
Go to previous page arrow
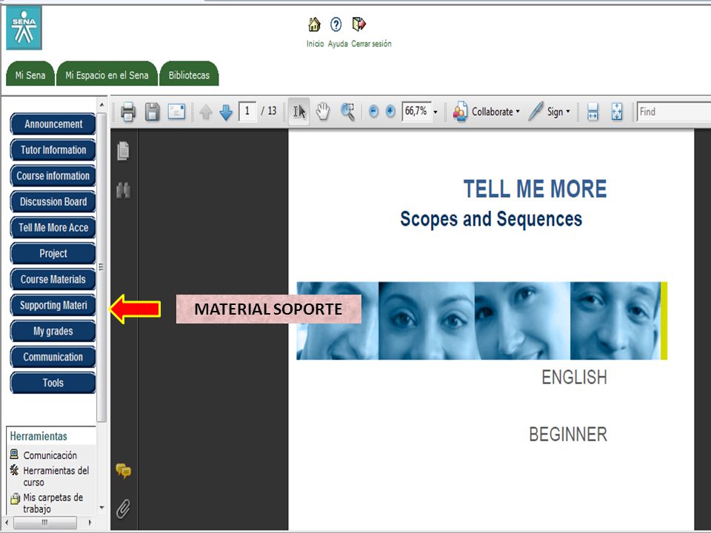pyautogui.click(x=206, y=112)
